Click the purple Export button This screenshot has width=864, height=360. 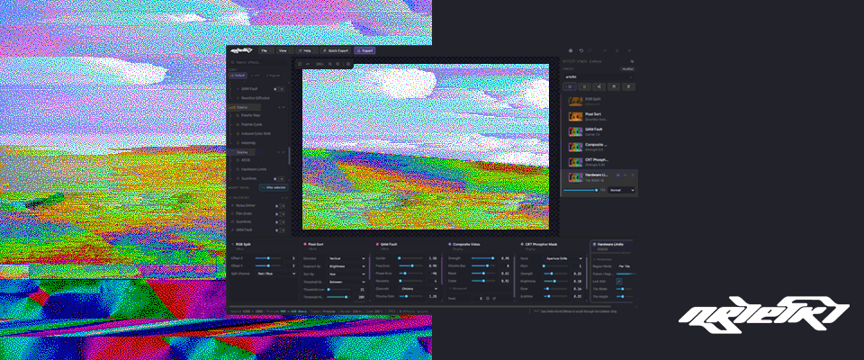point(364,50)
